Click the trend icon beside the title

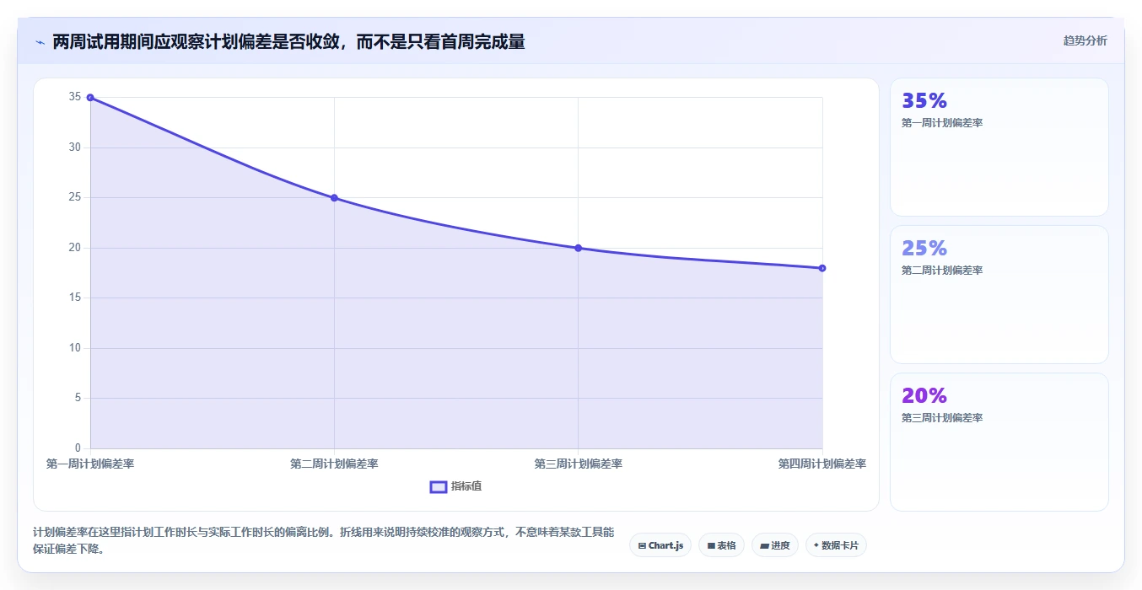40,42
